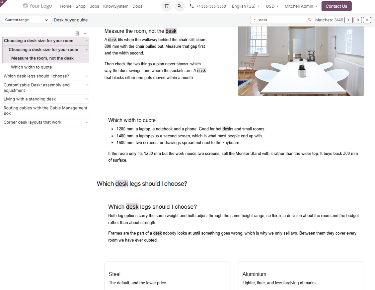Go to the Home menu
This screenshot has width=375, height=290.
tap(66, 6)
